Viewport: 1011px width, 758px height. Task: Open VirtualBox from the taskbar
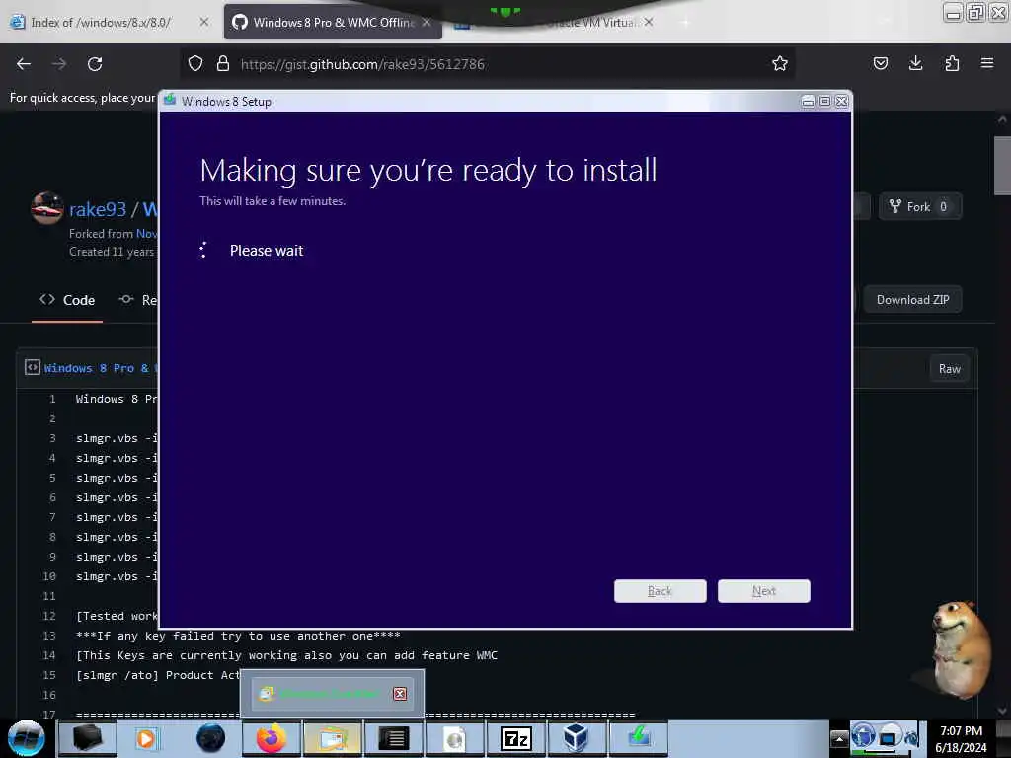(576, 738)
